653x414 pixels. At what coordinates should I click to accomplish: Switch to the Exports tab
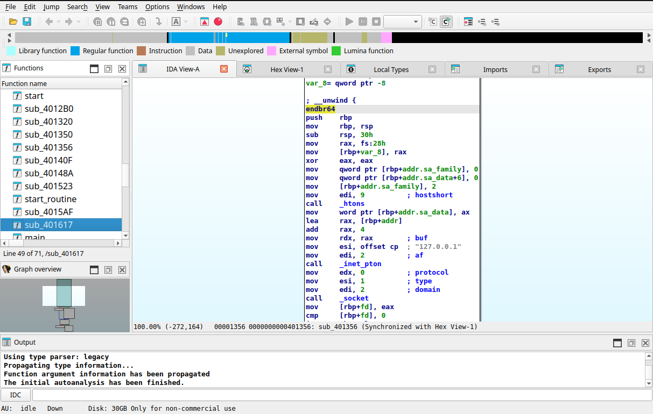click(600, 69)
